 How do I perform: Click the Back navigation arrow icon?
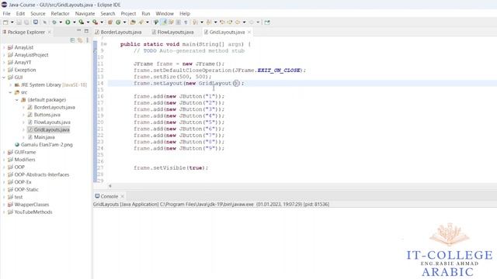point(238,22)
